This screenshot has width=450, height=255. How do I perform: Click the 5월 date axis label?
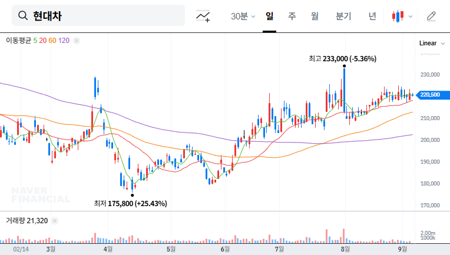click(171, 249)
